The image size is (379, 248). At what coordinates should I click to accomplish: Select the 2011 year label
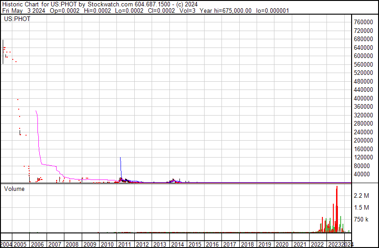(125, 244)
